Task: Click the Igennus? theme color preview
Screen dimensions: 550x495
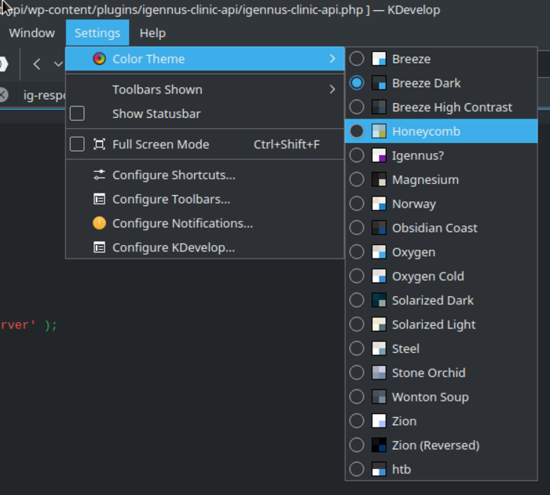Action: tap(379, 156)
